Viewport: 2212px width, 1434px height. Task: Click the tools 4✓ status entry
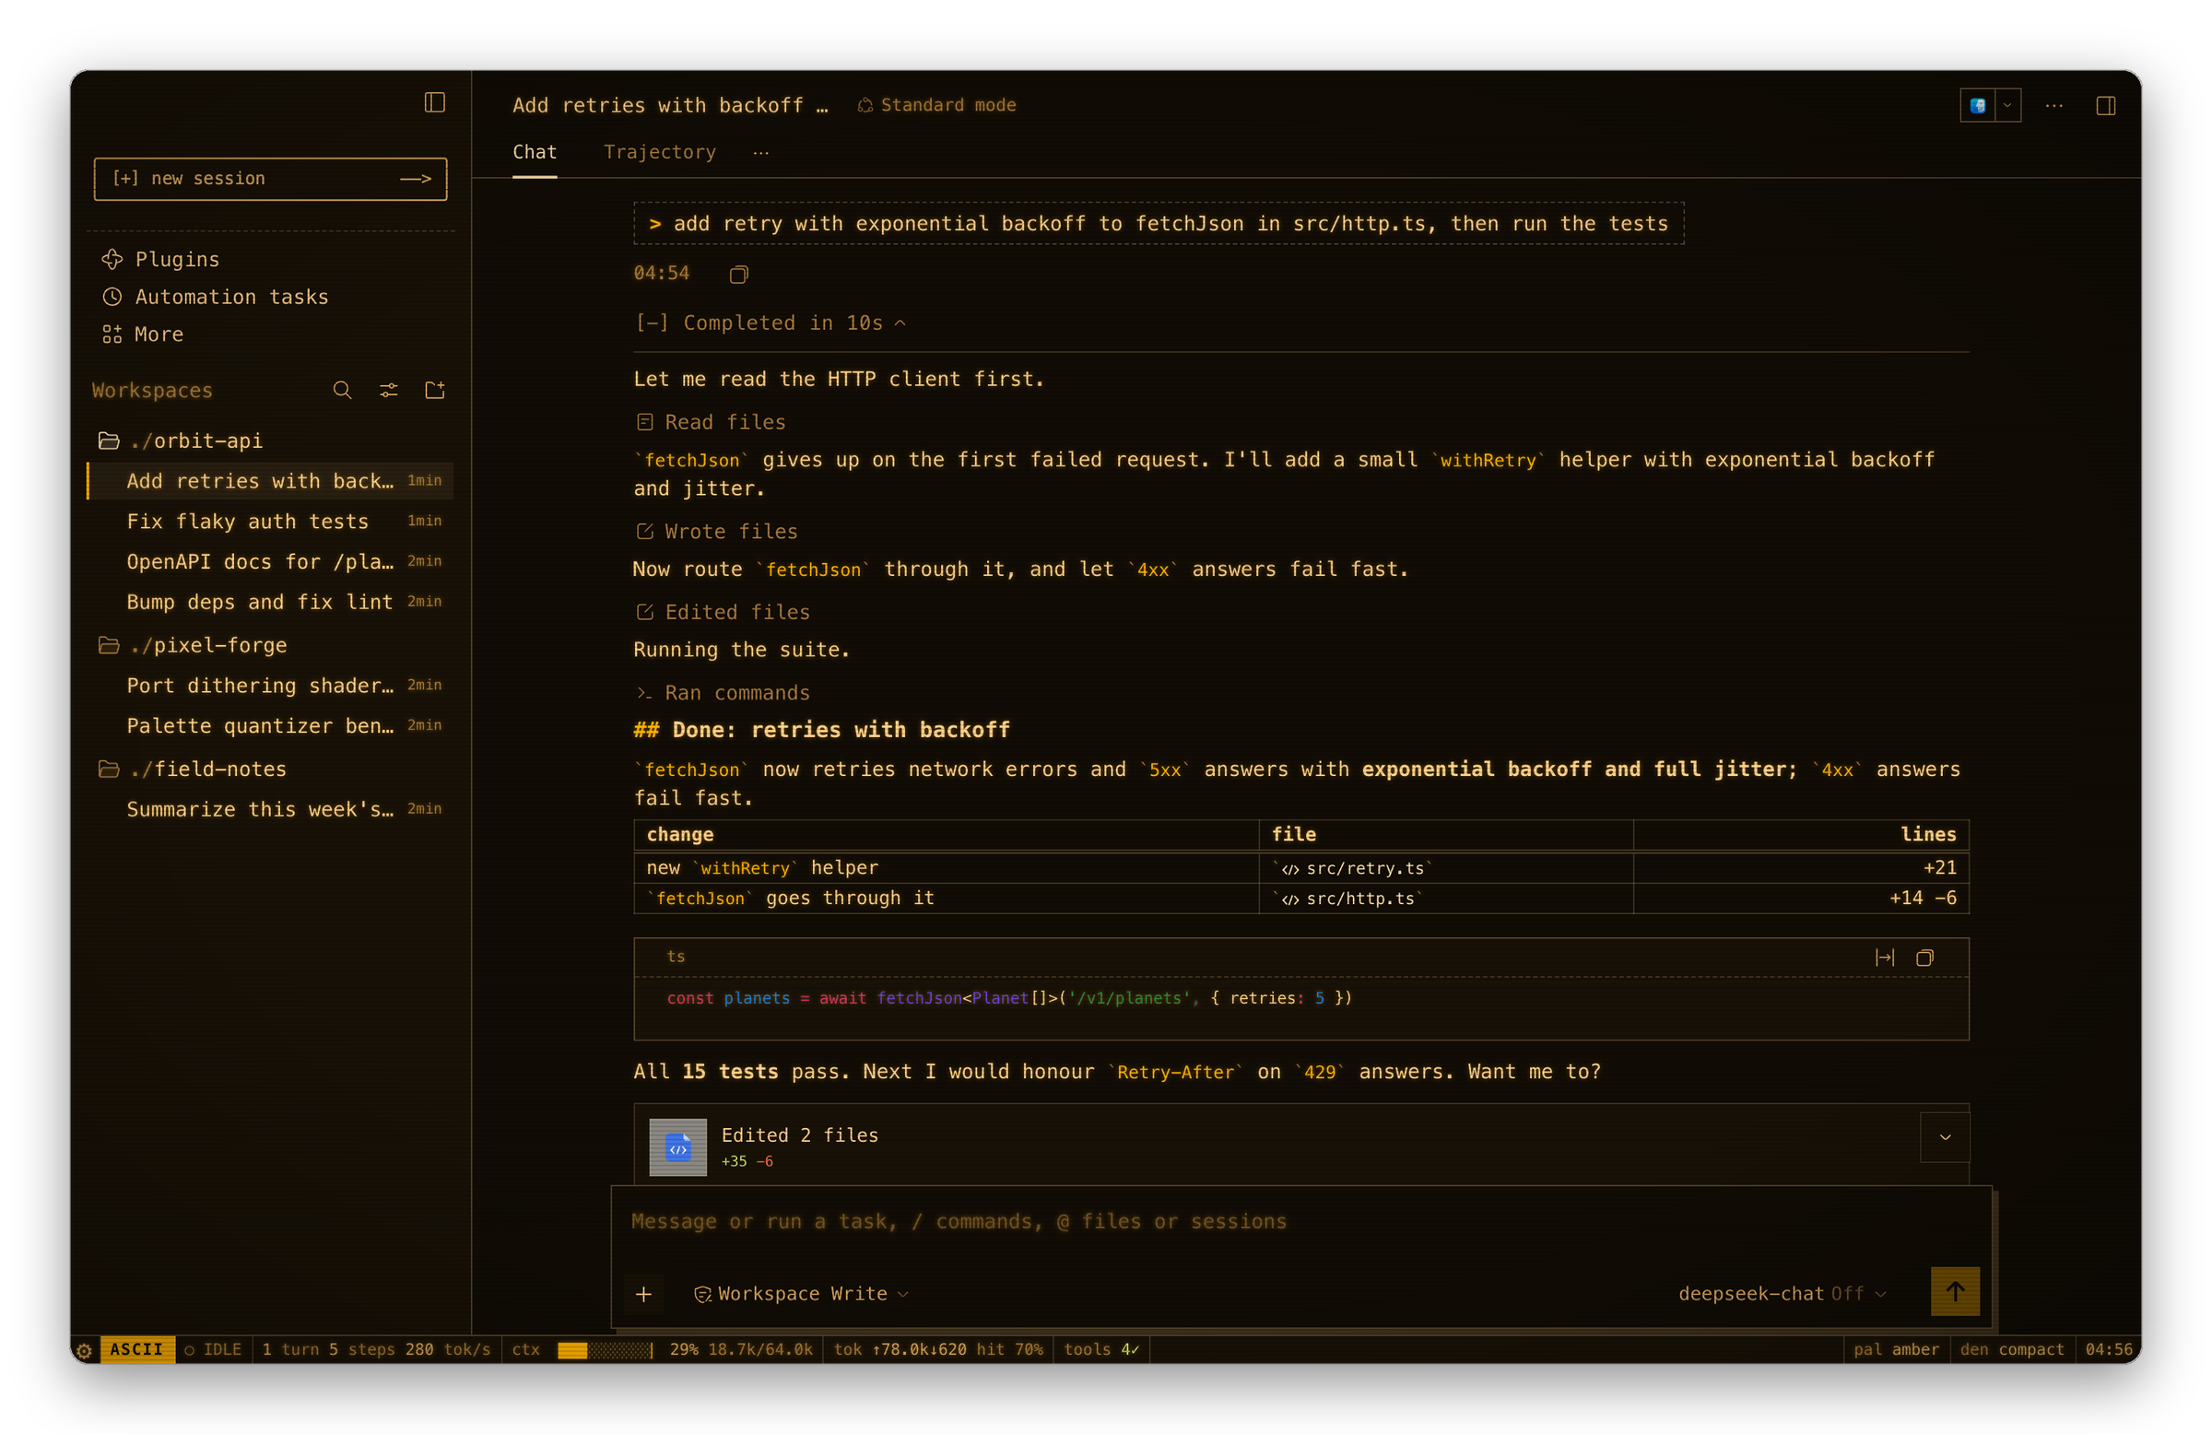[x=1100, y=1349]
